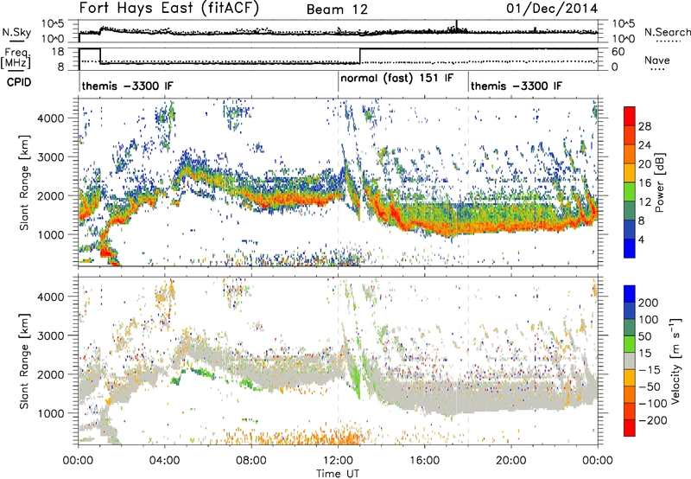Screen dimensions: 691x479
Task: Click the '4000' tick on the Power panel
Action: 51,118
